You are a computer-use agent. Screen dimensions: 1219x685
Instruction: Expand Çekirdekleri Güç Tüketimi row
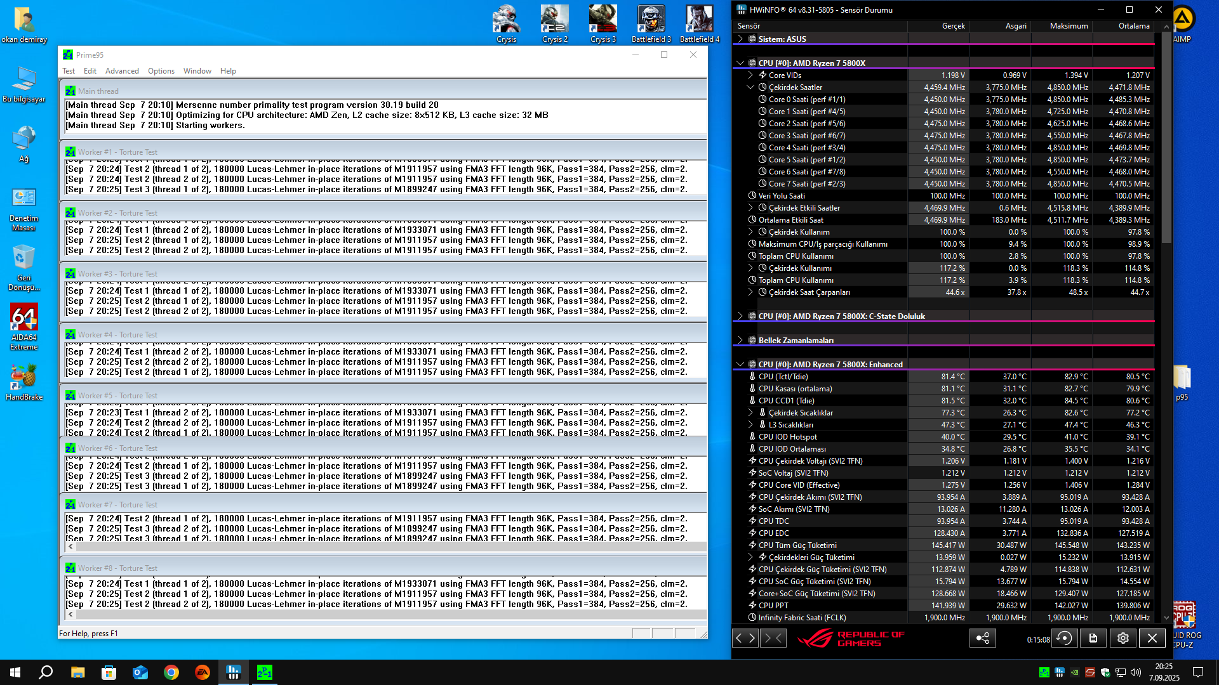(x=750, y=557)
